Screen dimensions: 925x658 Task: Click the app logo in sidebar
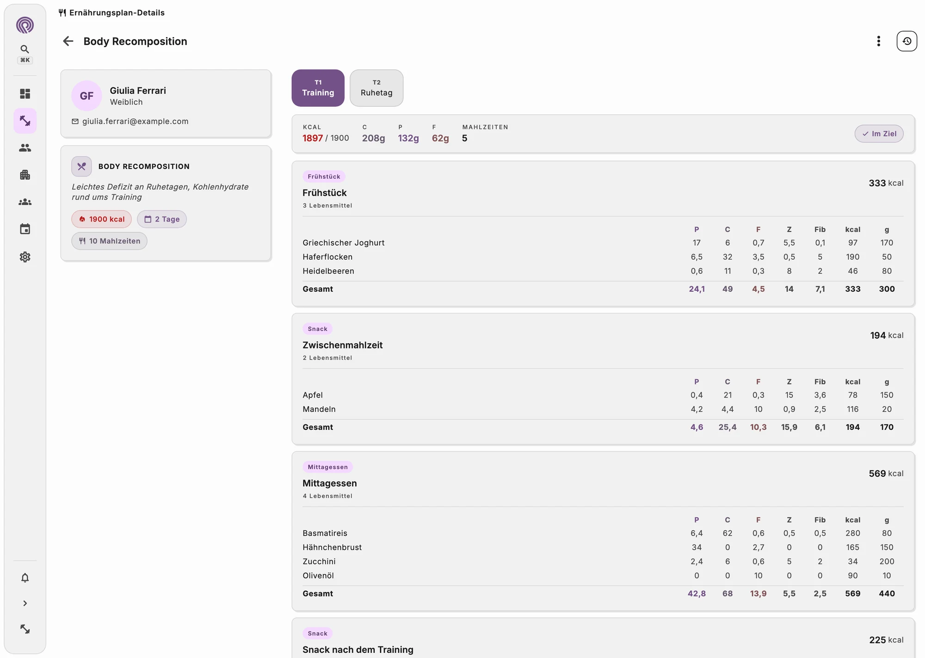click(x=25, y=25)
